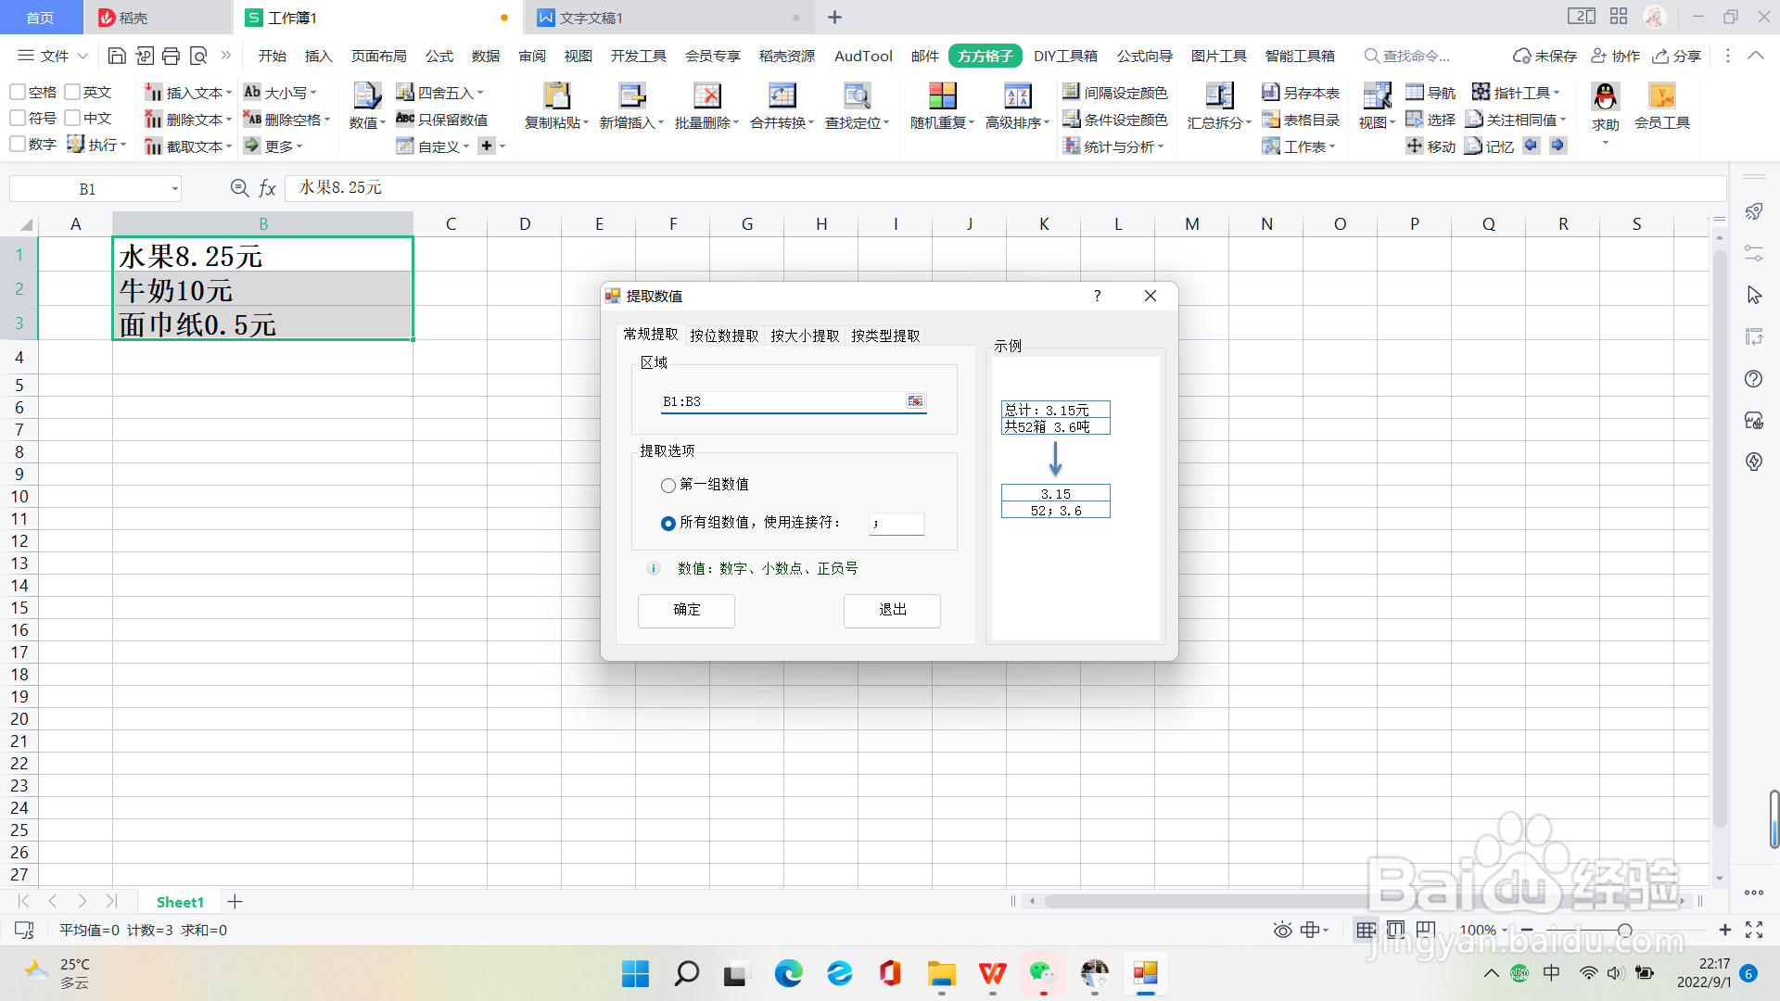This screenshot has width=1780, height=1001.
Task: Enable the 数字 checkbox
Action: point(18,144)
